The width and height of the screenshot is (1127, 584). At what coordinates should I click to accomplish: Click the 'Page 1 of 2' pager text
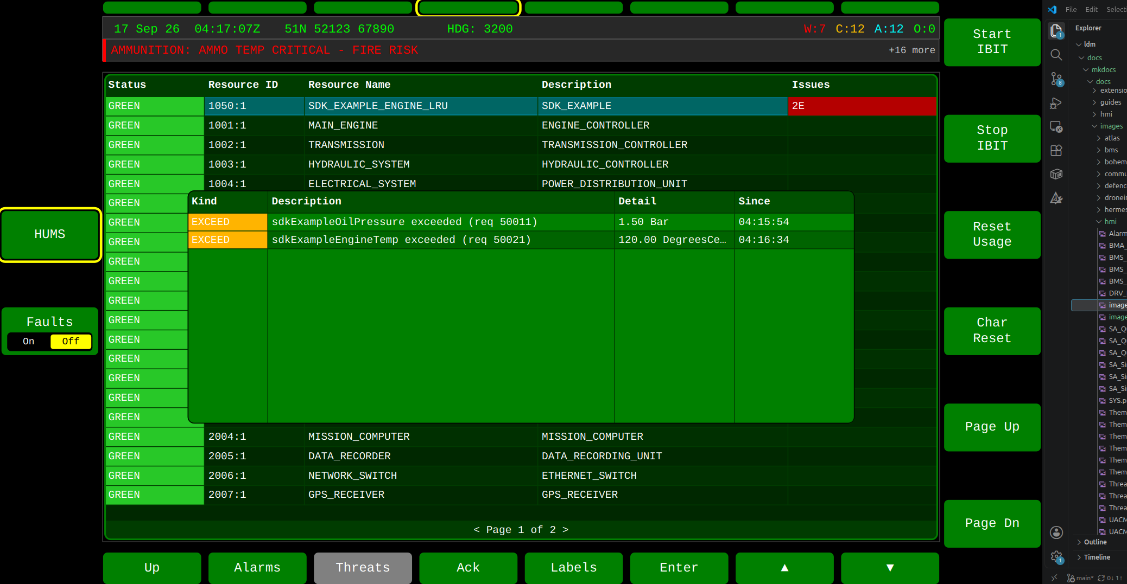coord(521,530)
